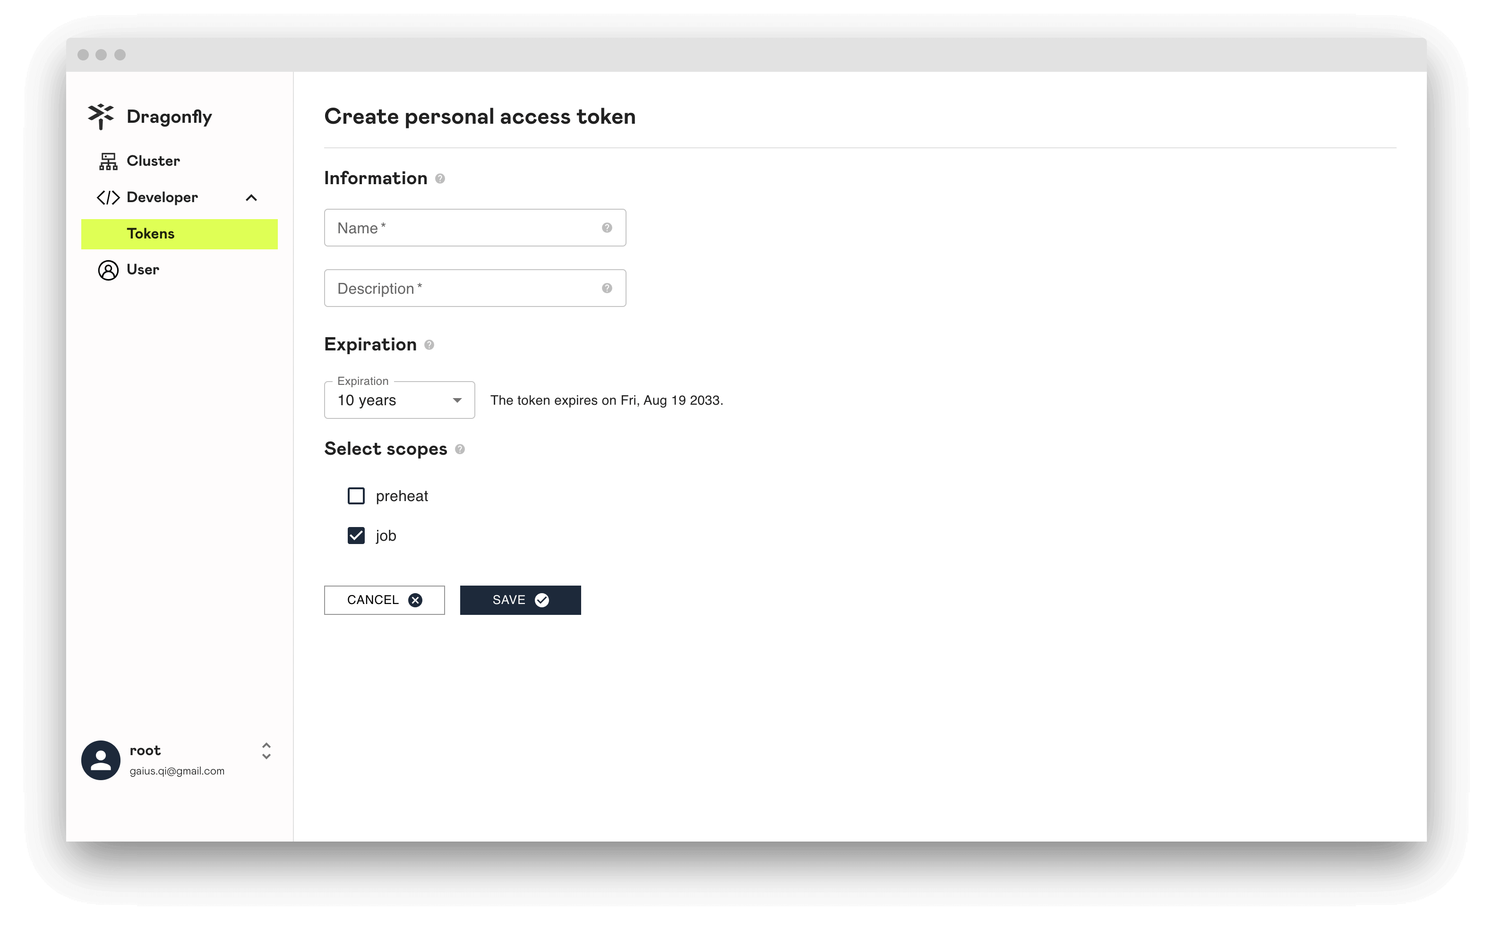The width and height of the screenshot is (1493, 936).
Task: Click the token expiry date message
Action: tap(606, 400)
